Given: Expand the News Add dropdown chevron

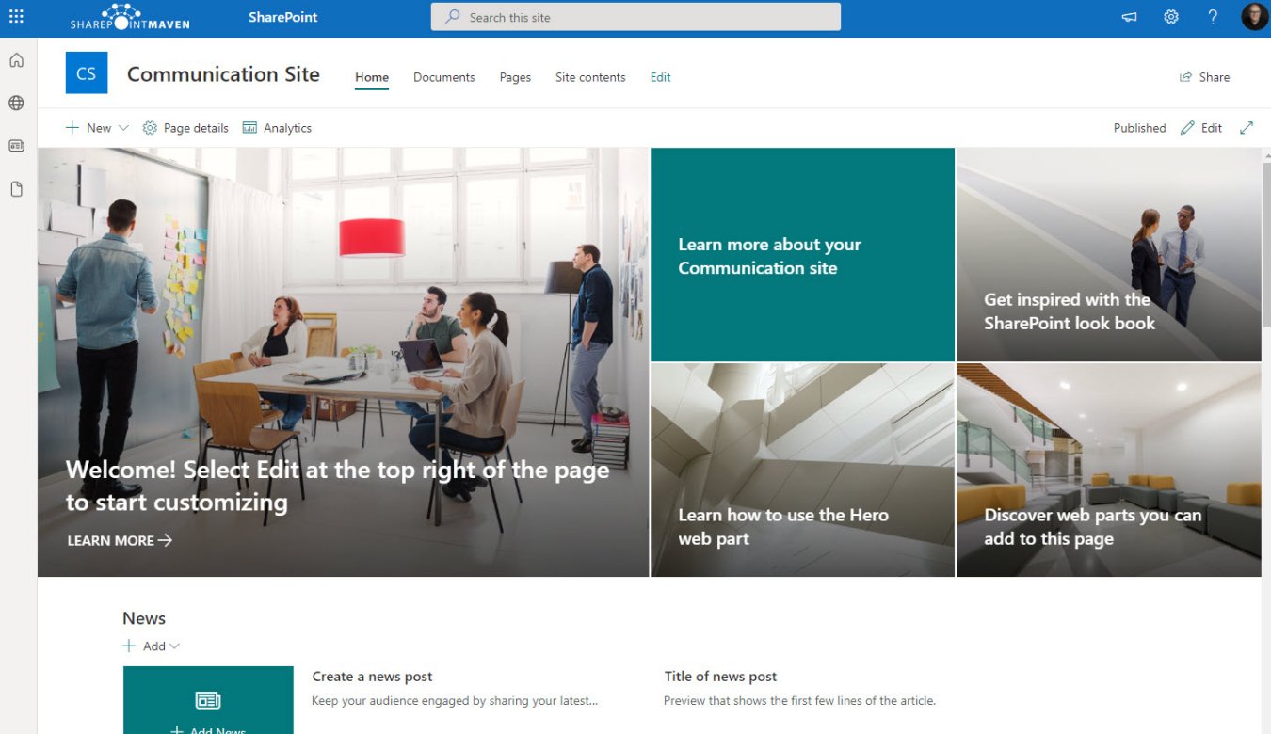Looking at the screenshot, I should pyautogui.click(x=174, y=646).
